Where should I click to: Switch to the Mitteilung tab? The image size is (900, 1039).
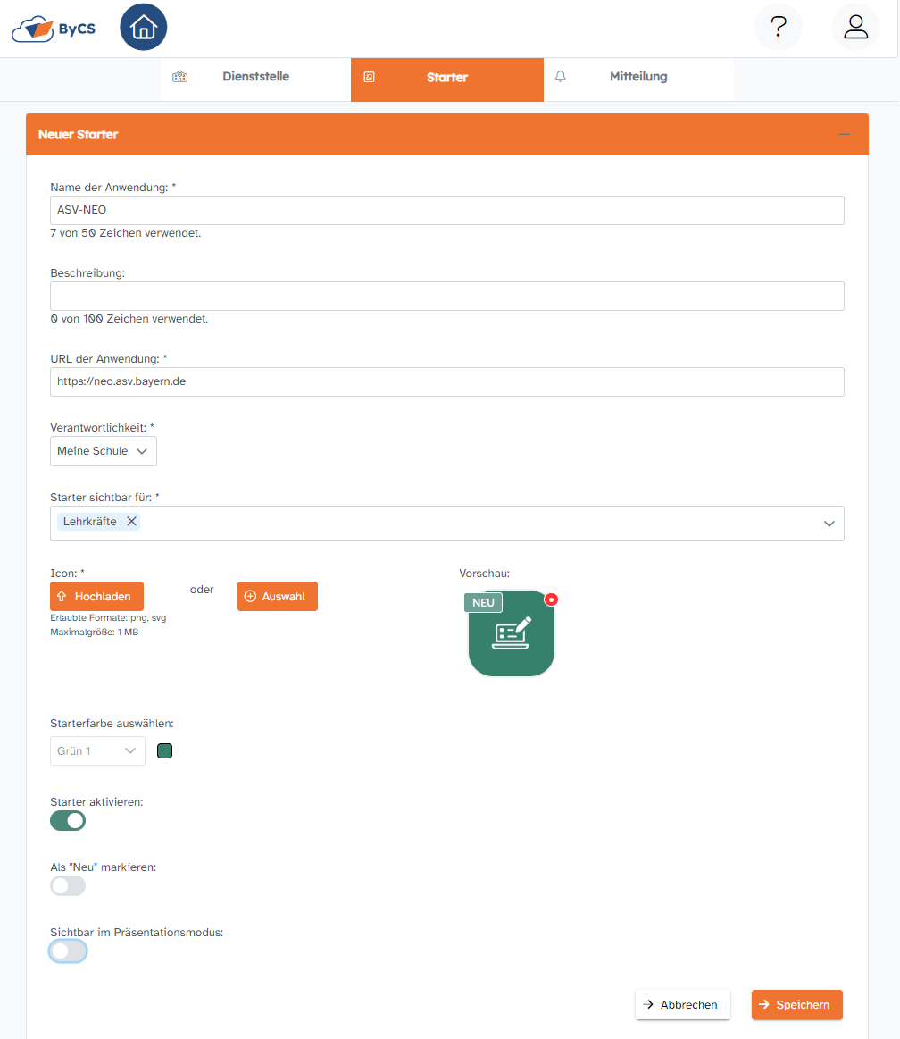click(637, 77)
